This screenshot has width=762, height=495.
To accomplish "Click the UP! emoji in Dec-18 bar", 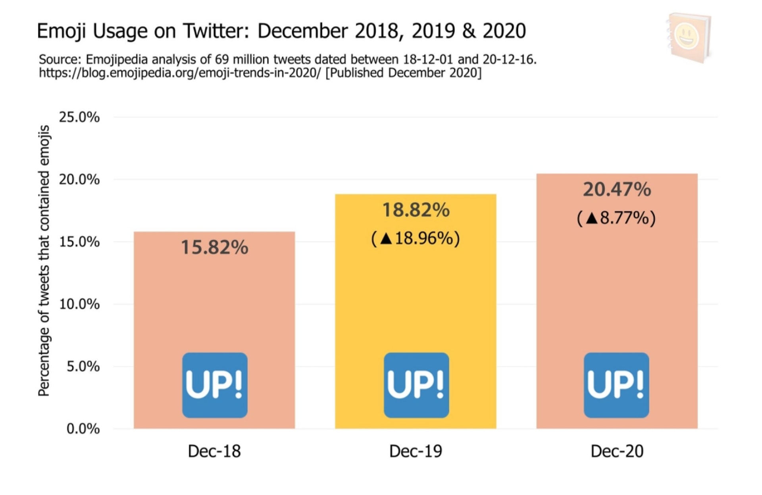I will (x=215, y=385).
